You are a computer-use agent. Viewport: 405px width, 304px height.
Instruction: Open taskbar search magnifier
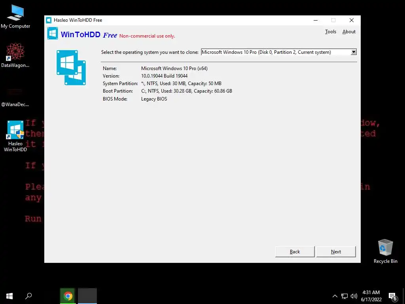tap(28, 296)
